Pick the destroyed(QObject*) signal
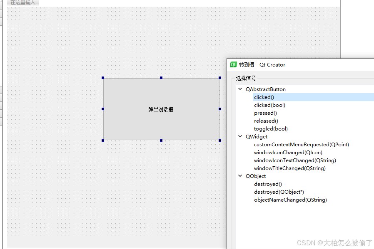 (x=279, y=192)
